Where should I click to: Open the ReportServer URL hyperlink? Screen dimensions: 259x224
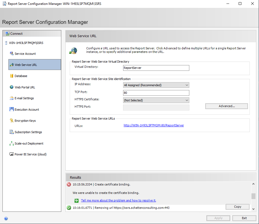click(154, 125)
